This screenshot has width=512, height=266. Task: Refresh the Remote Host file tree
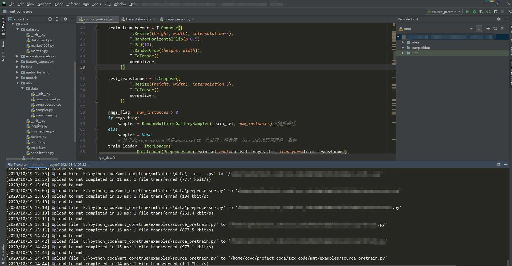tap(495, 28)
